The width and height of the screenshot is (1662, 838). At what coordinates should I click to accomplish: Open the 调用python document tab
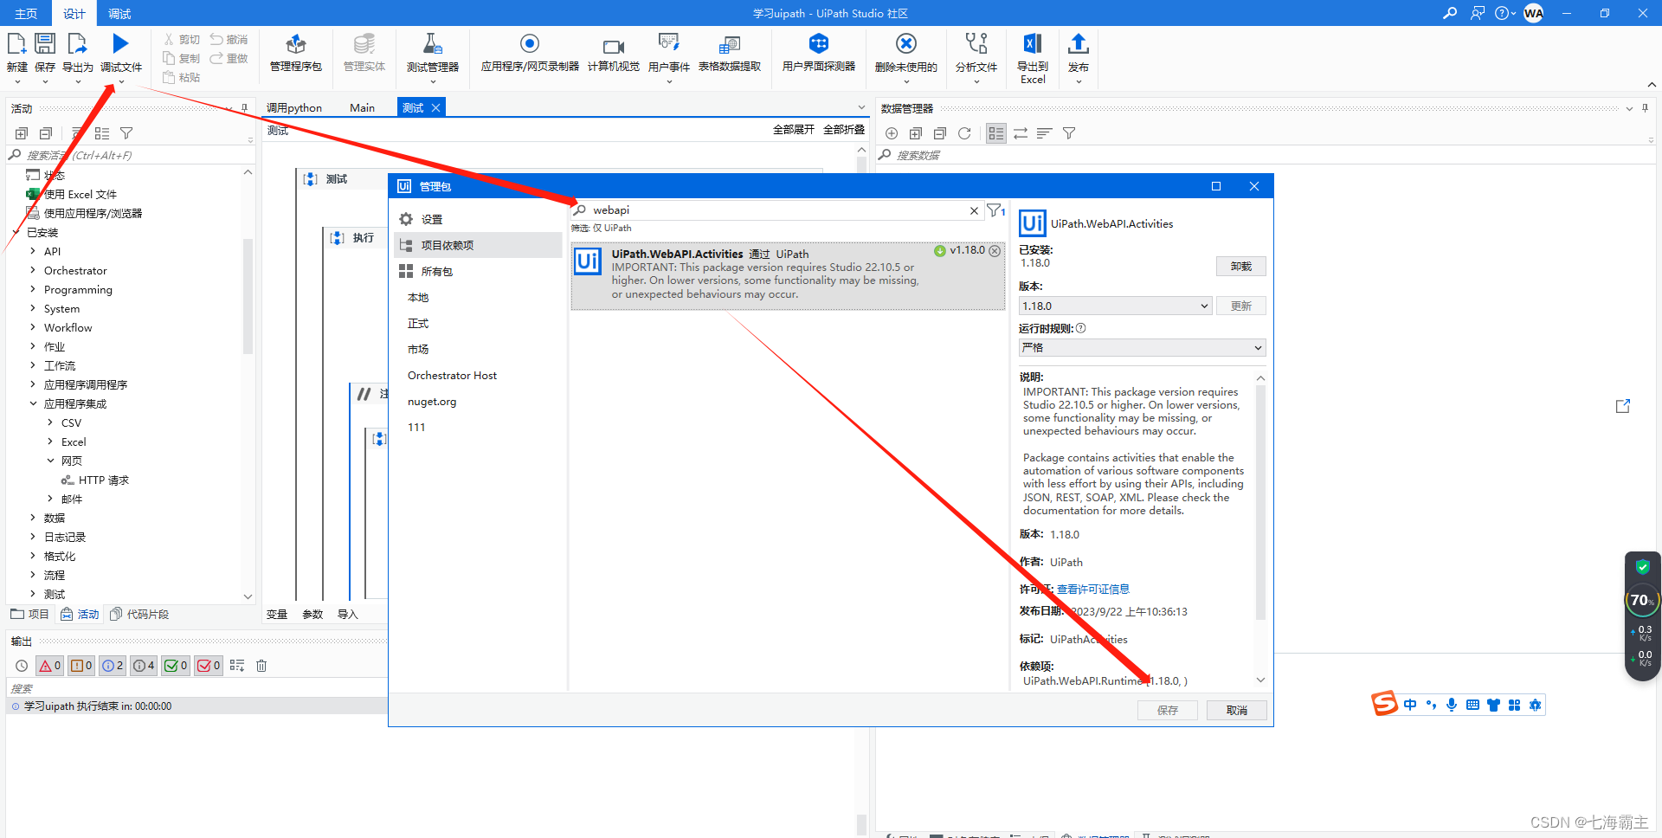(294, 107)
